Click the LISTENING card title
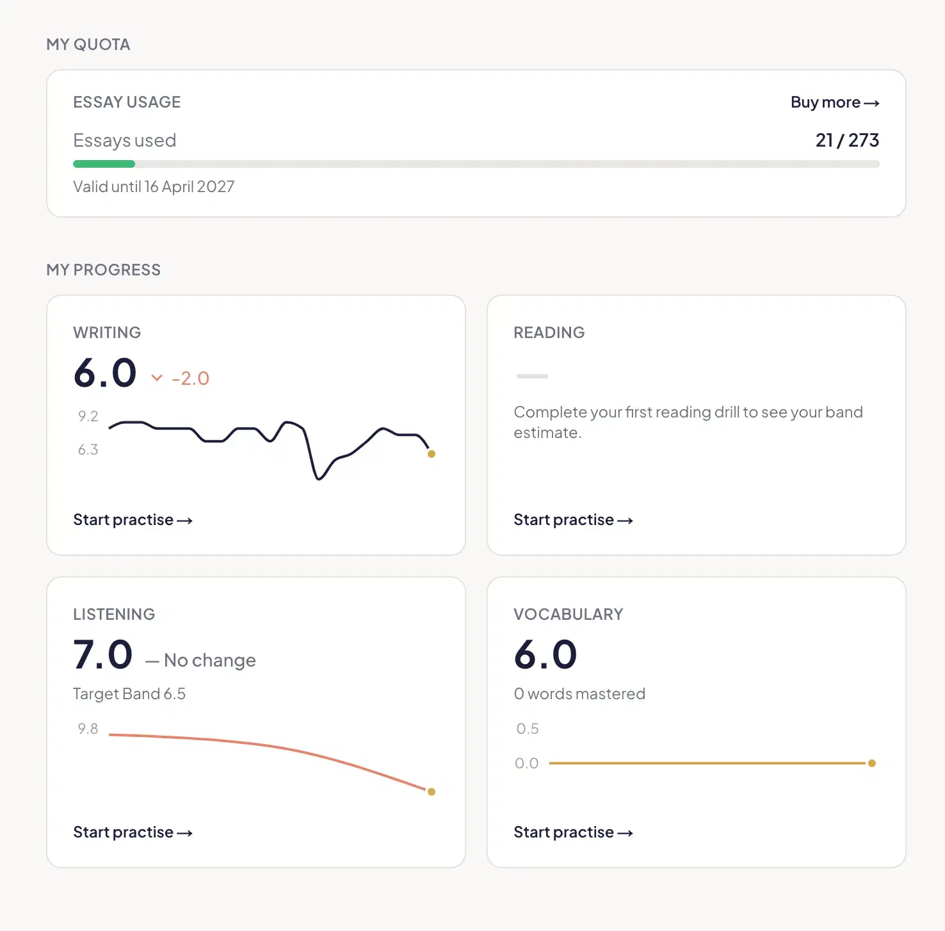 click(x=114, y=615)
